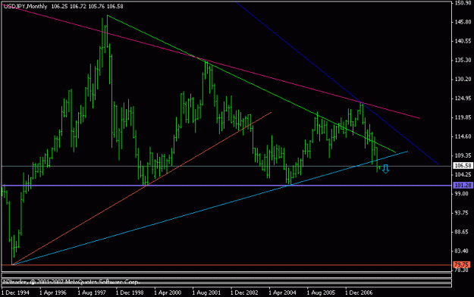Click the 124.95 price axis label

point(463,98)
